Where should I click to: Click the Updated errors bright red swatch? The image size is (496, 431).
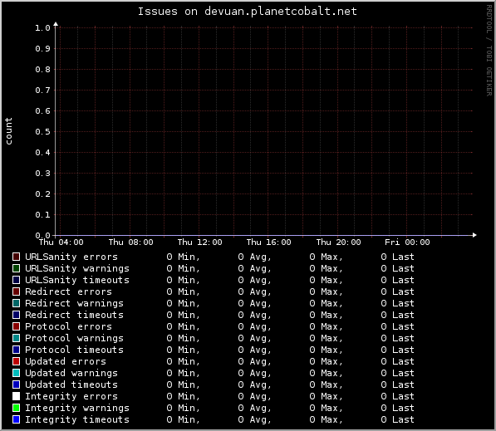[16, 361]
